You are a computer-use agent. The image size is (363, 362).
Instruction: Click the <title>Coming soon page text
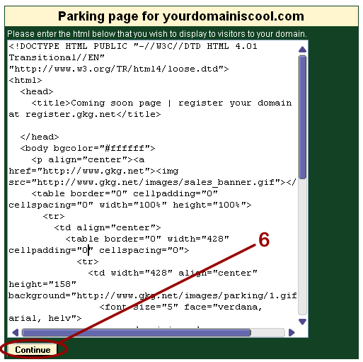(x=96, y=103)
